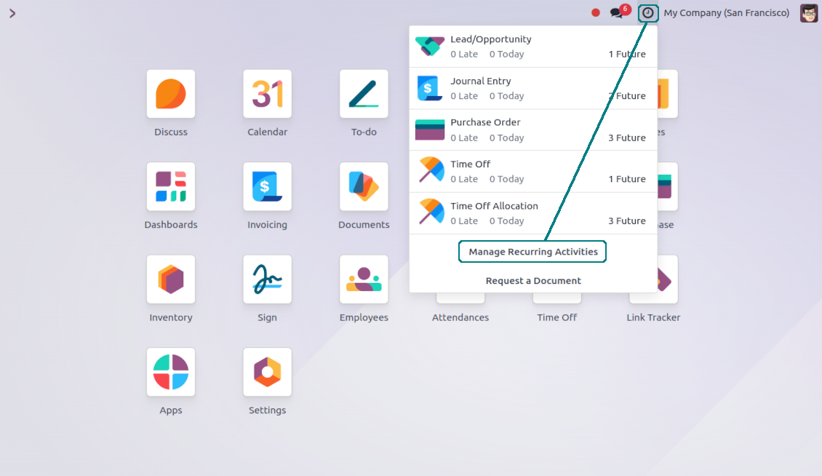Open the user avatar menu
Image resolution: width=822 pixels, height=476 pixels.
point(809,12)
